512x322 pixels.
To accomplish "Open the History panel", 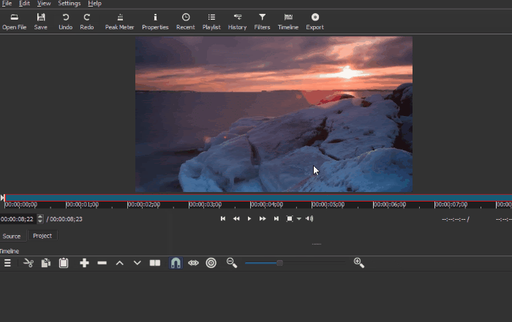I will pos(237,20).
